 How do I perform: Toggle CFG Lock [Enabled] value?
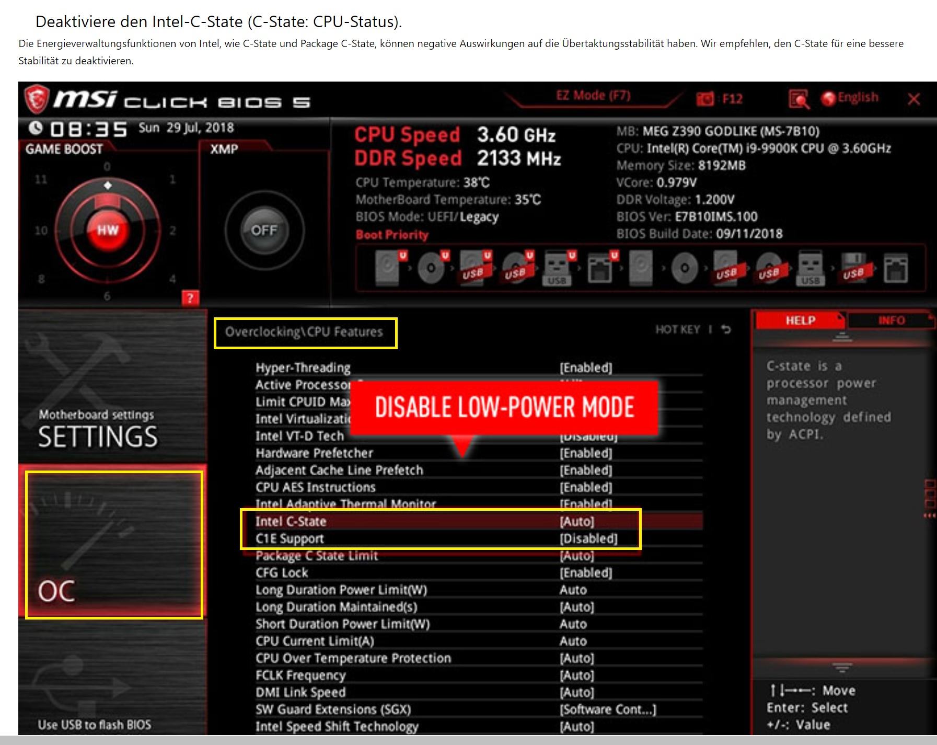click(586, 572)
